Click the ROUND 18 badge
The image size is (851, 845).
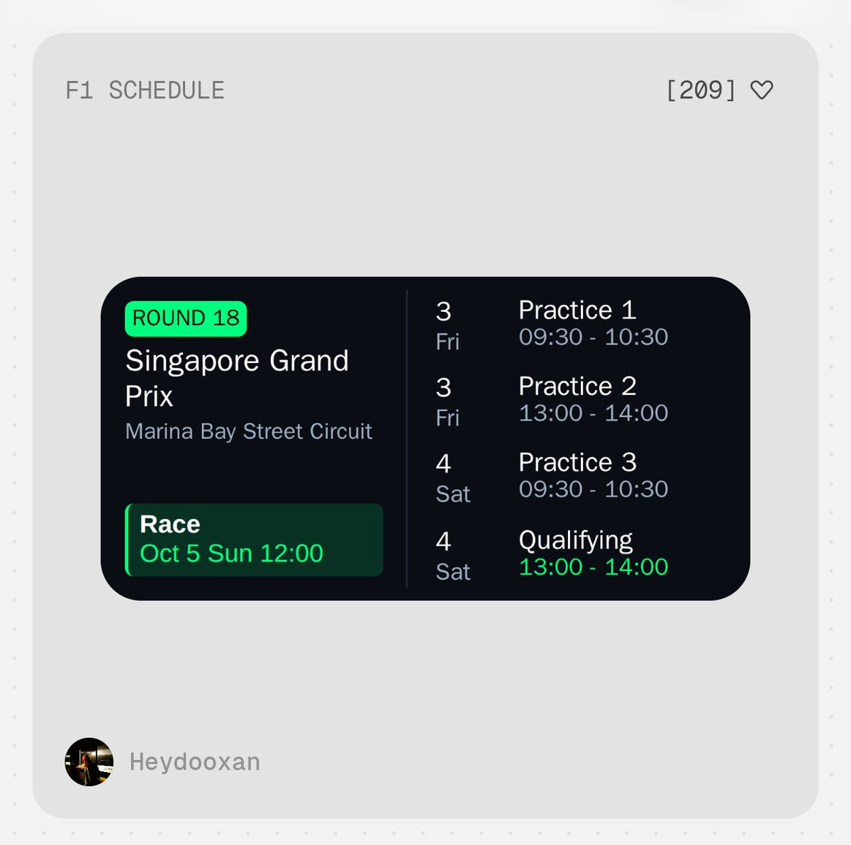click(x=186, y=318)
